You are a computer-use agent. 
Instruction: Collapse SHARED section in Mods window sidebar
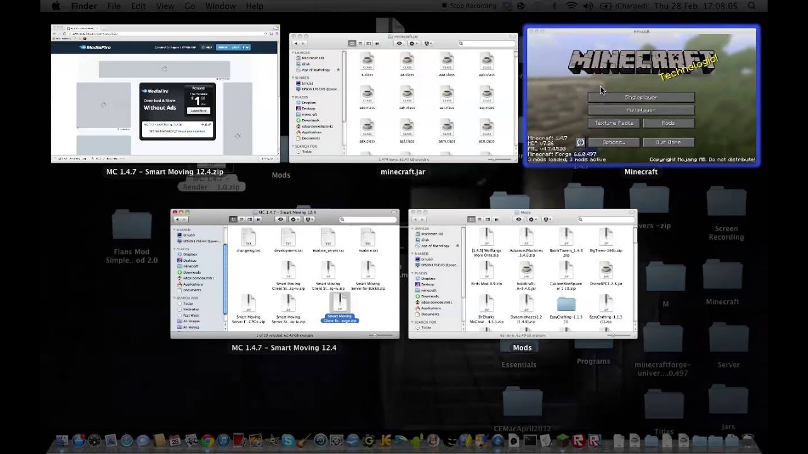point(413,253)
